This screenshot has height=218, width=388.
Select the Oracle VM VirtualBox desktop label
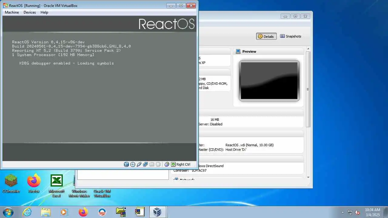click(x=102, y=193)
